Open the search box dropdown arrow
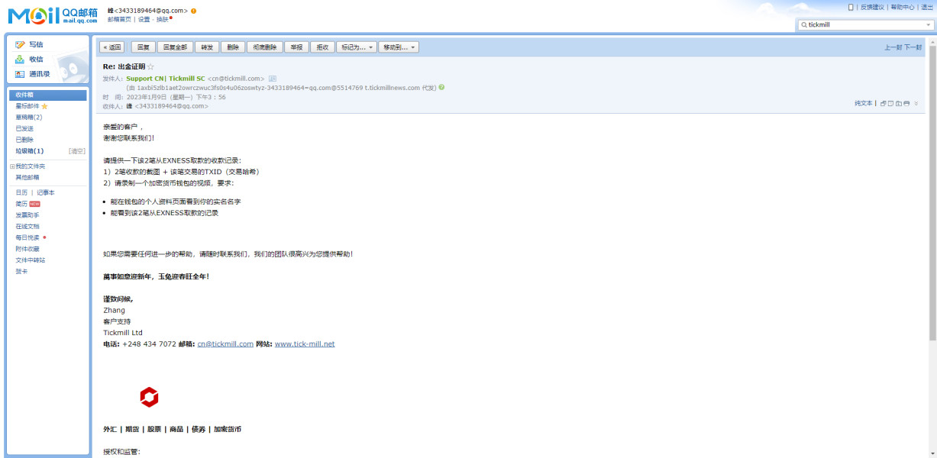Screen dimensions: 937x458 click(x=929, y=24)
